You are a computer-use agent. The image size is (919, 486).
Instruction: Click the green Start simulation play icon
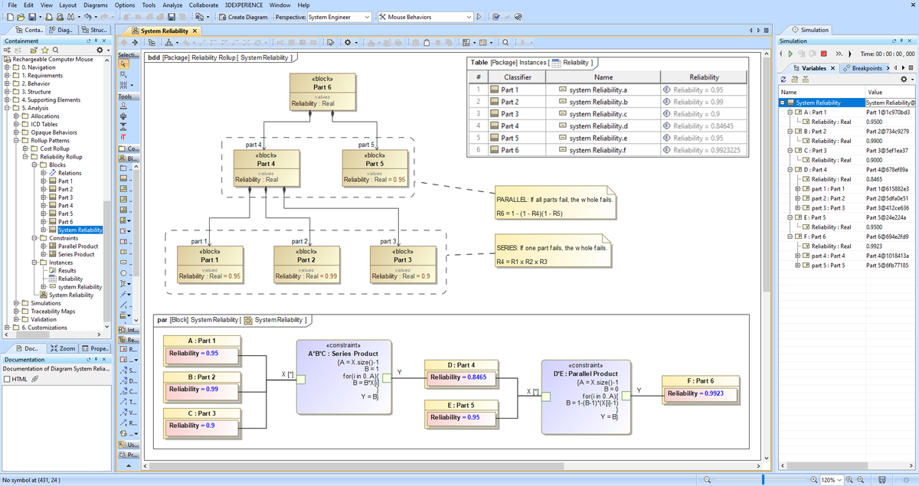[x=790, y=54]
